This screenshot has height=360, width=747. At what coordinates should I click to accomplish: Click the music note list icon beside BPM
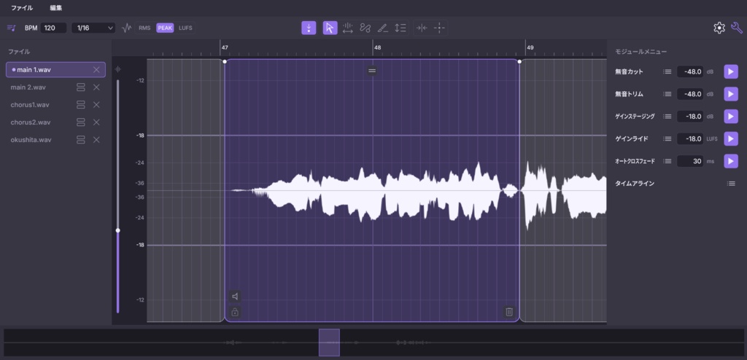point(12,28)
